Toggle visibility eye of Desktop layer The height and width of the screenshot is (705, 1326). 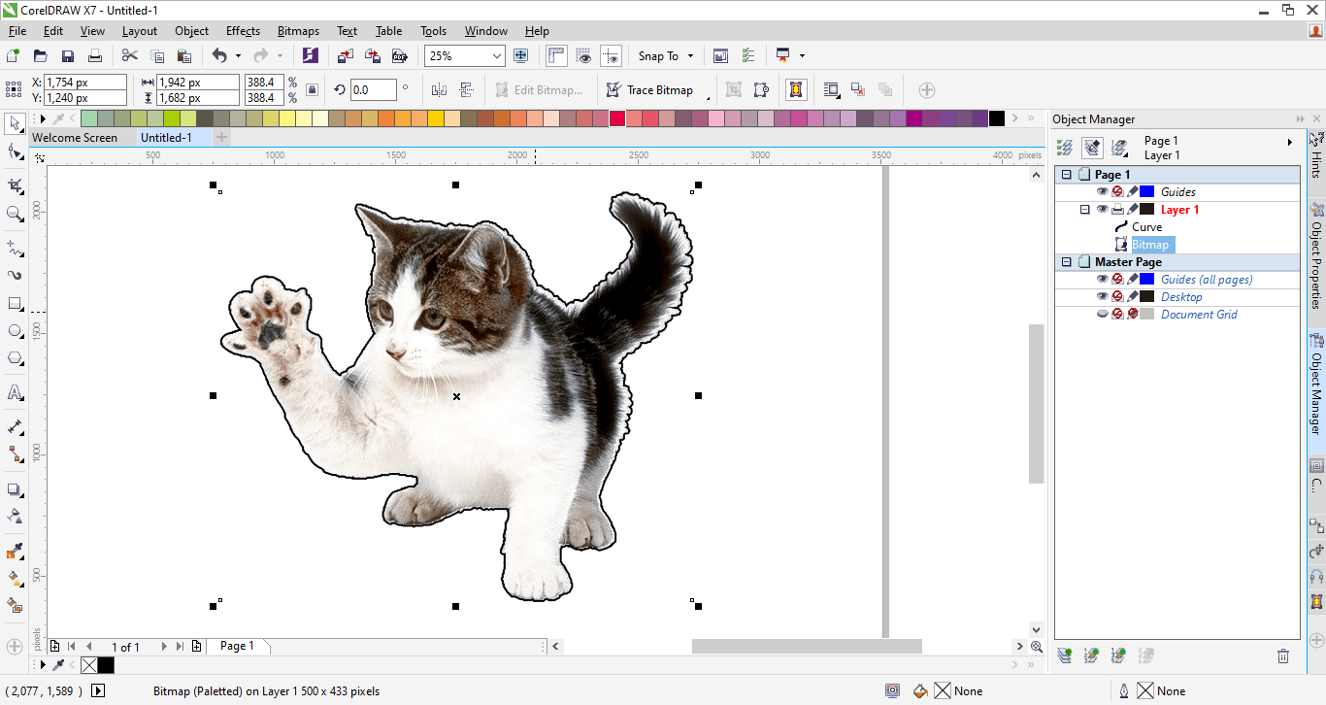(x=1102, y=296)
